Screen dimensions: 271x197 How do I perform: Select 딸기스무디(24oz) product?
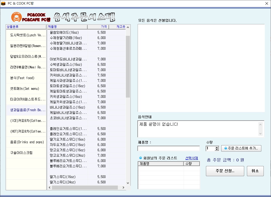[86, 182]
